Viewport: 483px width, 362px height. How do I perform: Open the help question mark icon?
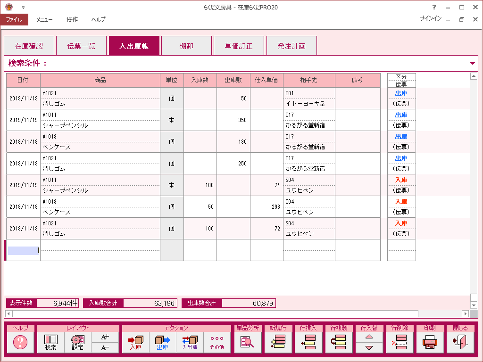point(20,343)
